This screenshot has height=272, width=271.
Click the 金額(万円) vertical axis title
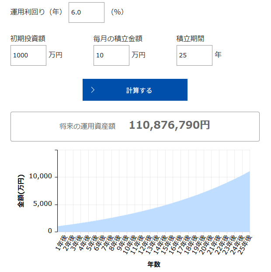click(x=21, y=191)
